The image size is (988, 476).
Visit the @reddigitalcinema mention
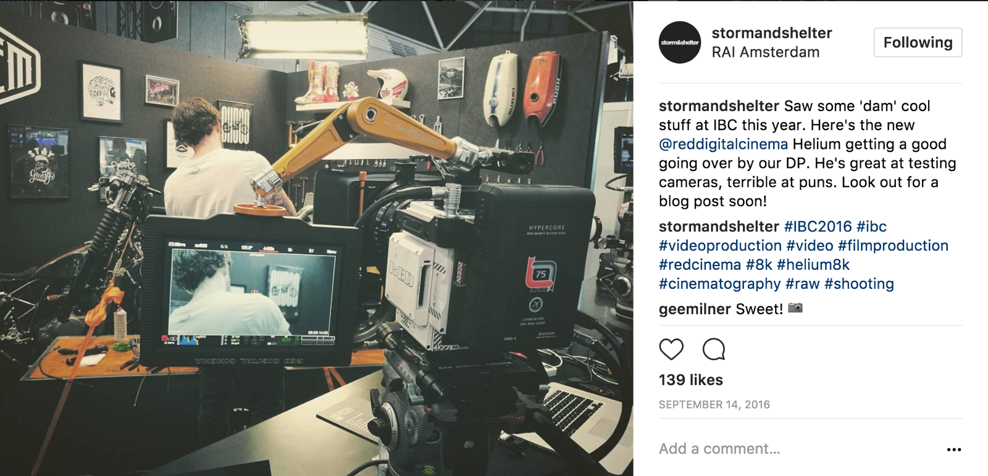click(723, 144)
